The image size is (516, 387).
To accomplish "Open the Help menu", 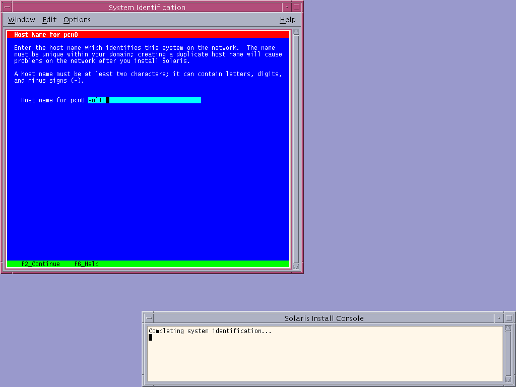I will 288,20.
